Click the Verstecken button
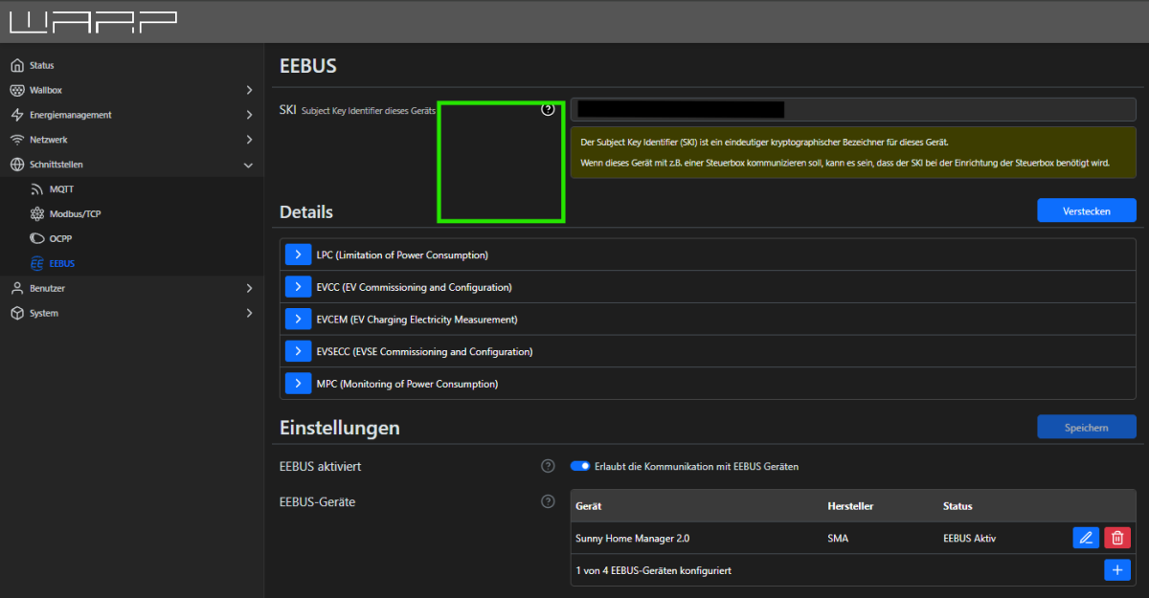The image size is (1149, 598). tap(1087, 210)
